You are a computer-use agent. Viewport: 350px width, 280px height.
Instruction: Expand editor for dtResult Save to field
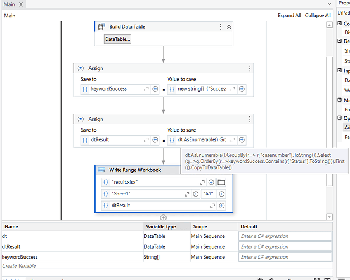tap(146, 140)
